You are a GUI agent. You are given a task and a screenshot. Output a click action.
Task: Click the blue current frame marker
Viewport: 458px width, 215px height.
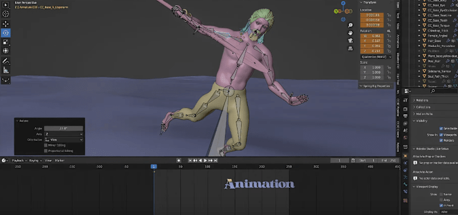[153, 166]
